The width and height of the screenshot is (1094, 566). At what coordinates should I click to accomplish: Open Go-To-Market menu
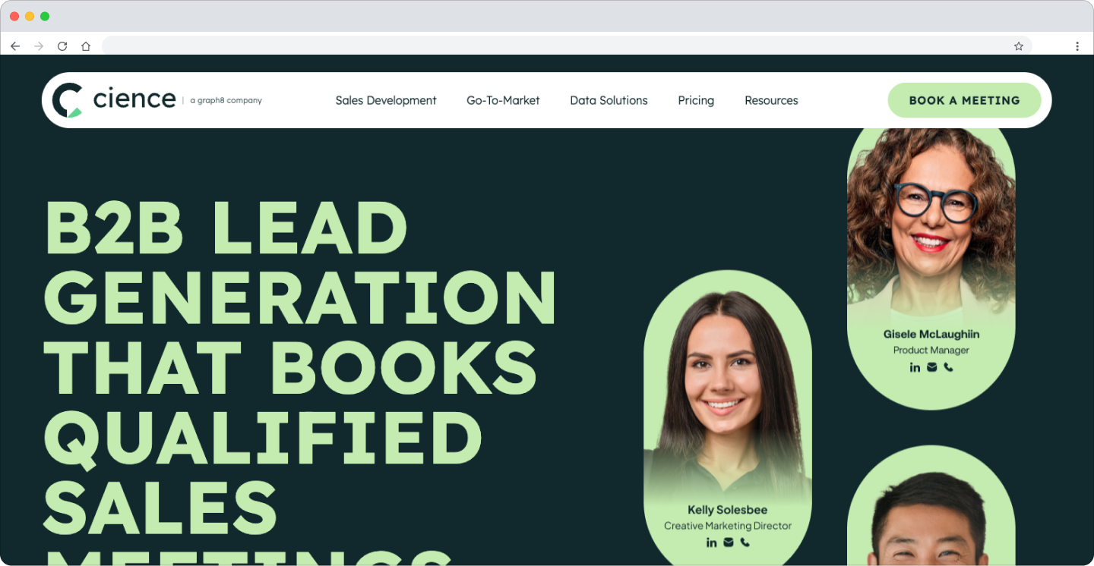(x=503, y=100)
